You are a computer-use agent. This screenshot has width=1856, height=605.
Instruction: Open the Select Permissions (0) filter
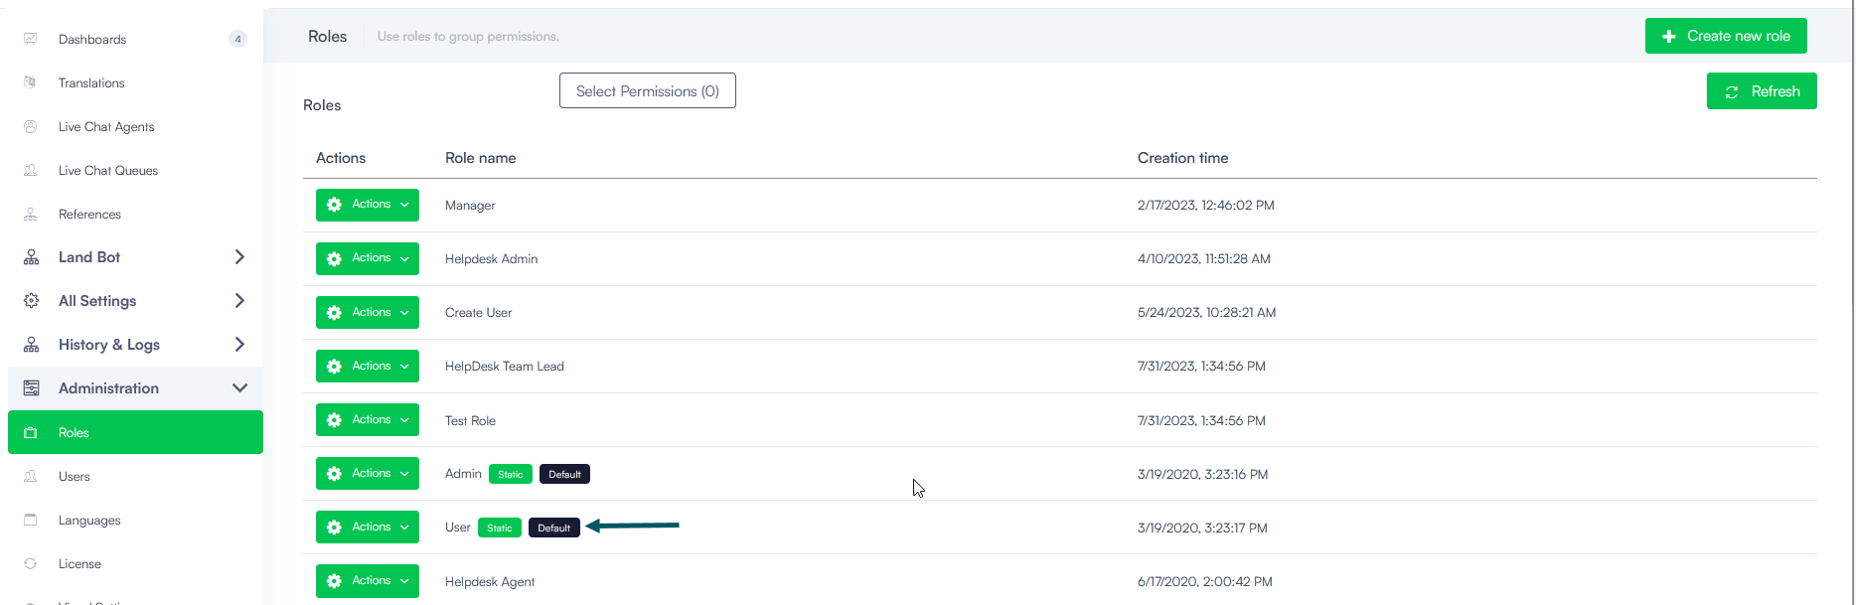click(647, 91)
